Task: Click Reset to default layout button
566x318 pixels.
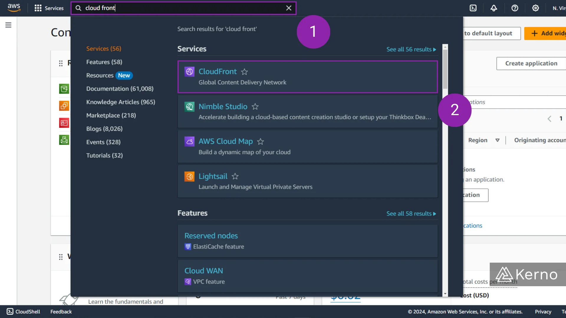Action: tap(492, 34)
